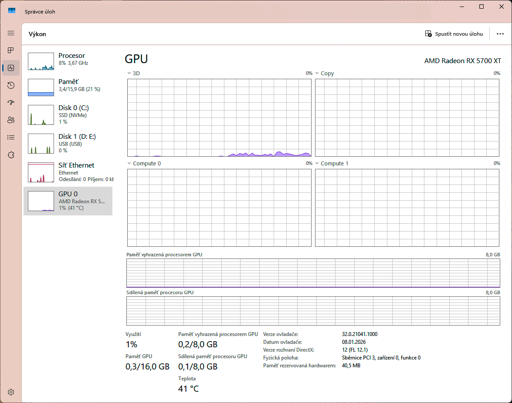This screenshot has height=403, width=512.
Task: Click Spustit novou úlohu button
Action: [454, 34]
